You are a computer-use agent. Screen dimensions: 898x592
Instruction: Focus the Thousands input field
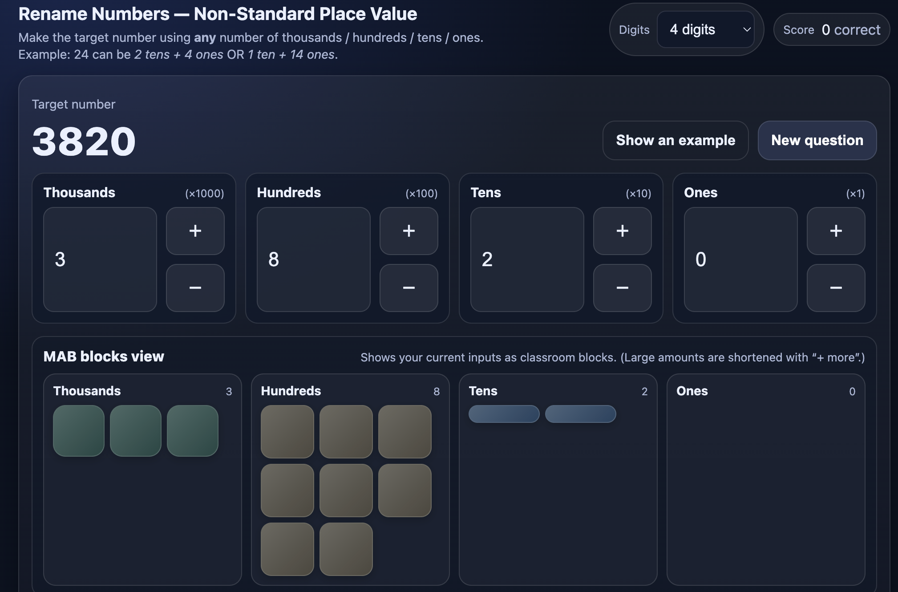point(100,260)
